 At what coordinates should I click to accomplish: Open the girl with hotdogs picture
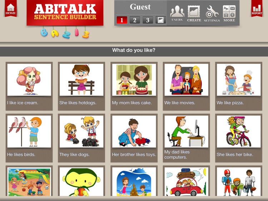tap(81, 80)
